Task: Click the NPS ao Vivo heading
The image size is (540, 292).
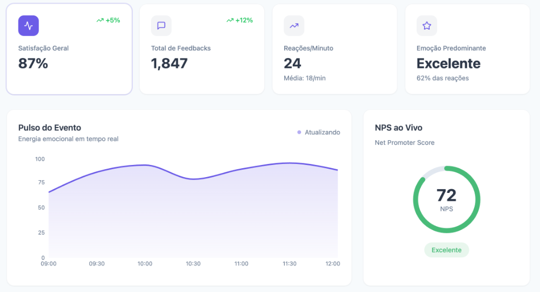Action: pos(399,128)
